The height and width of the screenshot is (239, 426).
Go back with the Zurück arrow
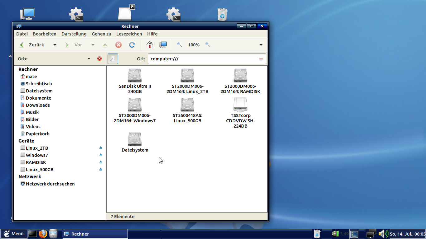click(32, 45)
